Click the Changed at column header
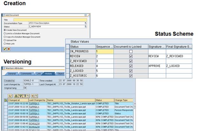This screenshot has width=211, height=131. point(18,100)
